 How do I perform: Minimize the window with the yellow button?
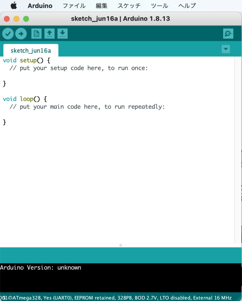click(x=16, y=19)
